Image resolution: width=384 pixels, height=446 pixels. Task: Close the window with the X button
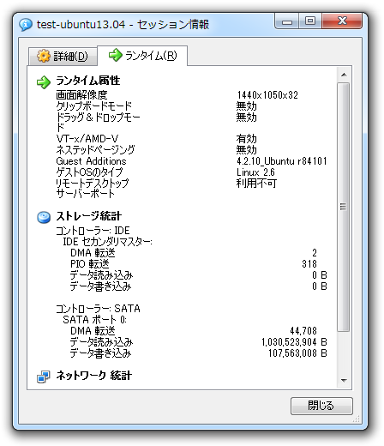pos(342,21)
